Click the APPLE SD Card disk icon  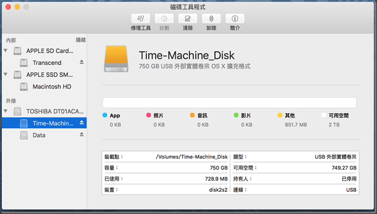(x=17, y=51)
